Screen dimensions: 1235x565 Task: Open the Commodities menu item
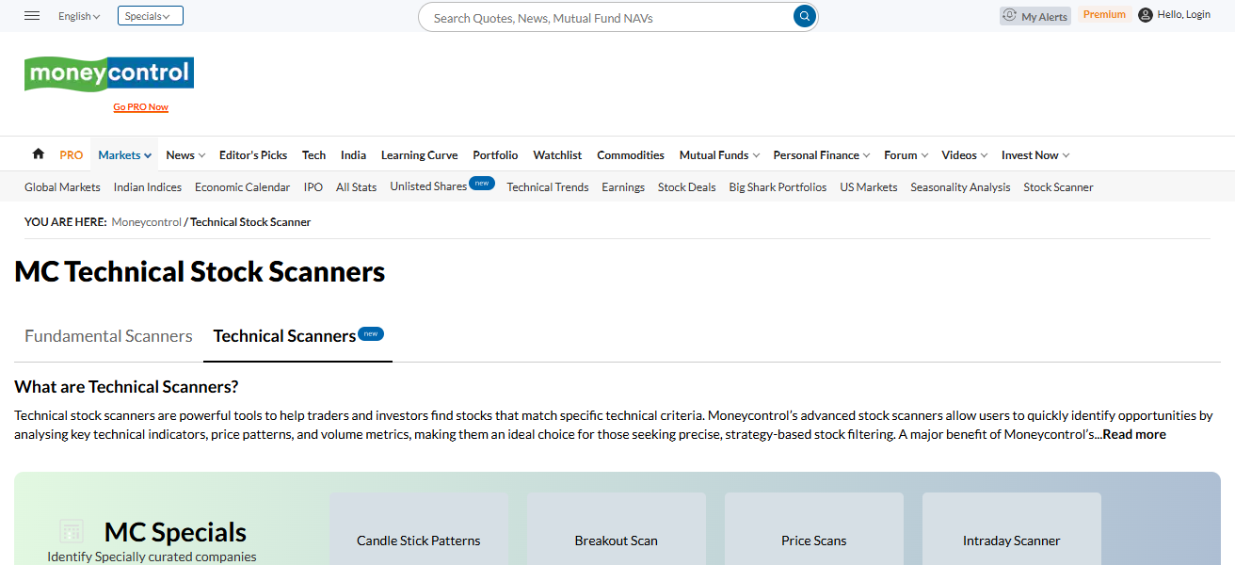631,155
